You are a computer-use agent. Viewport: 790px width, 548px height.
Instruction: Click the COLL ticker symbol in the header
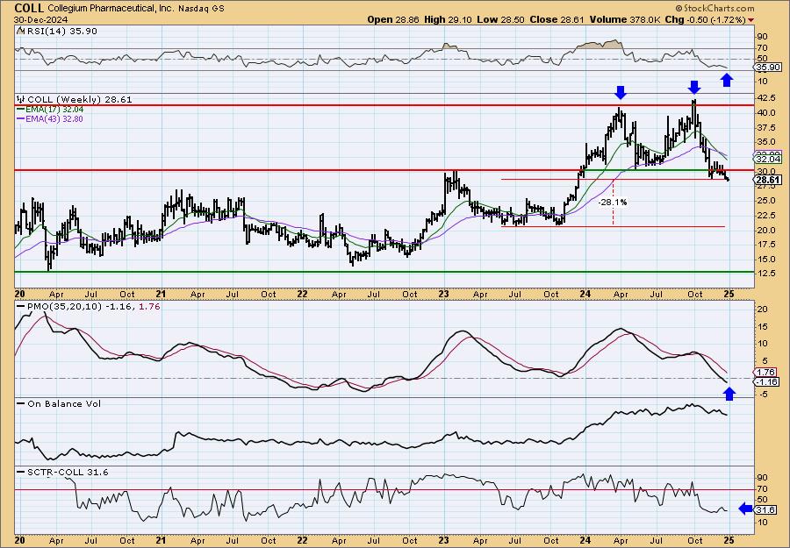pyautogui.click(x=30, y=8)
